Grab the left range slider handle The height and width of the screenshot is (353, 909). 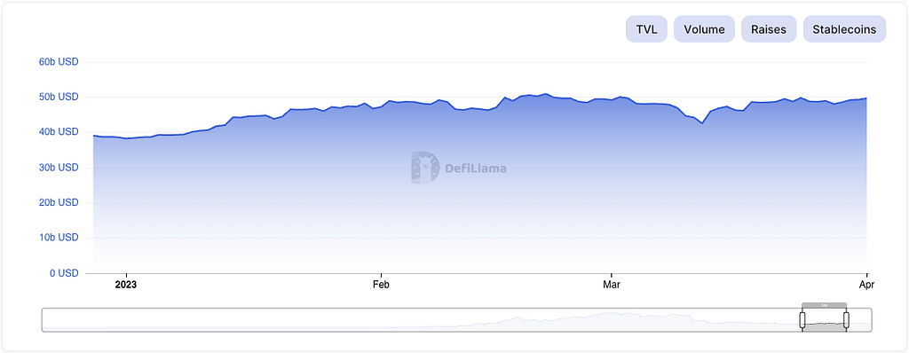802,319
